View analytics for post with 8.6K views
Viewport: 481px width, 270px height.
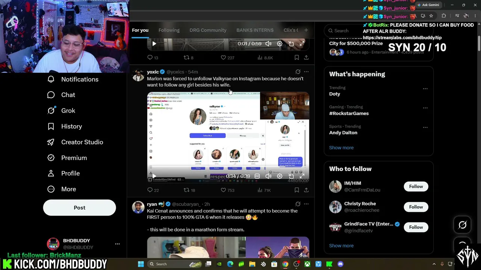265,58
